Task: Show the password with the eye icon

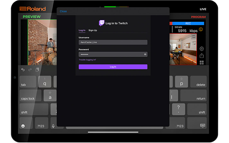Action: [145, 54]
